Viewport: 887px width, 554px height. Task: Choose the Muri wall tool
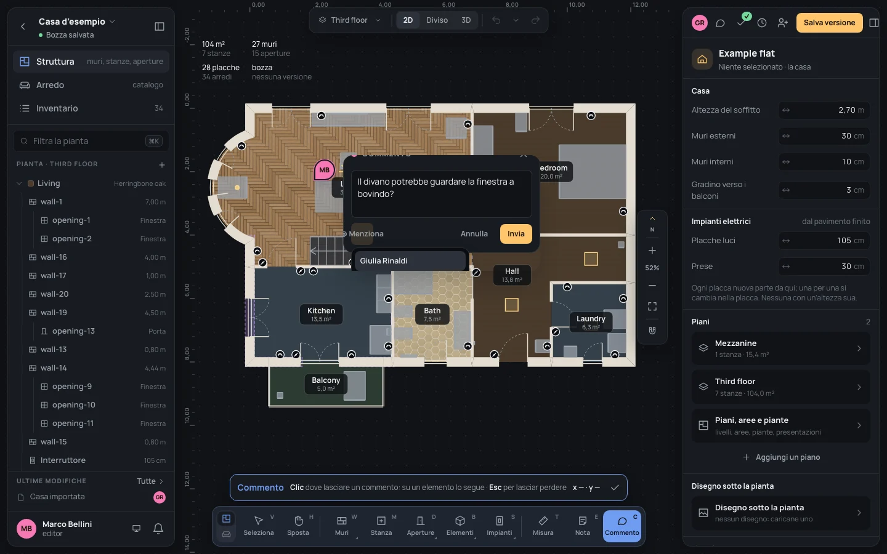pos(342,526)
